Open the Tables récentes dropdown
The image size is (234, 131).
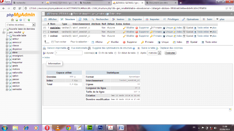coord(20,25)
